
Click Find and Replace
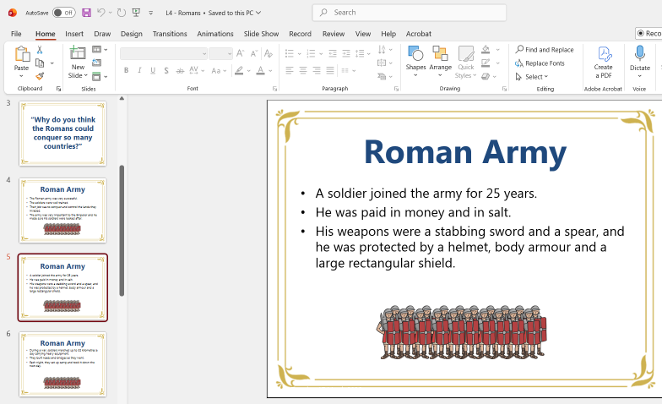point(544,49)
